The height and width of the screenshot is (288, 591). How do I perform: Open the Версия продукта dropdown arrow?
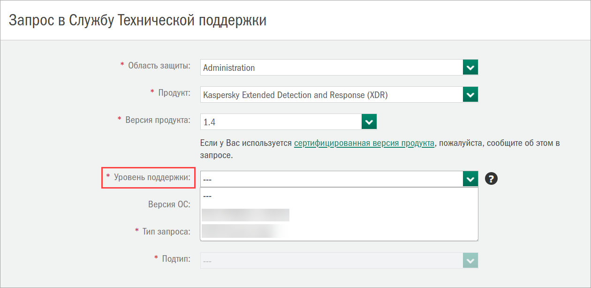[x=370, y=122]
